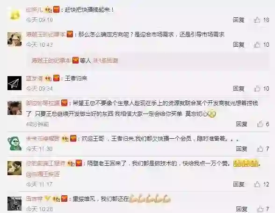
Task: Open the @ mentioned user link
Action: coord(43,174)
